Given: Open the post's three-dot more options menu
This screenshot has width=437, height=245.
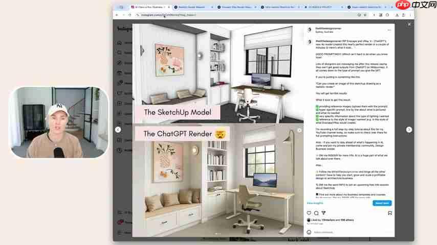Looking at the screenshot, I should coord(389,30).
